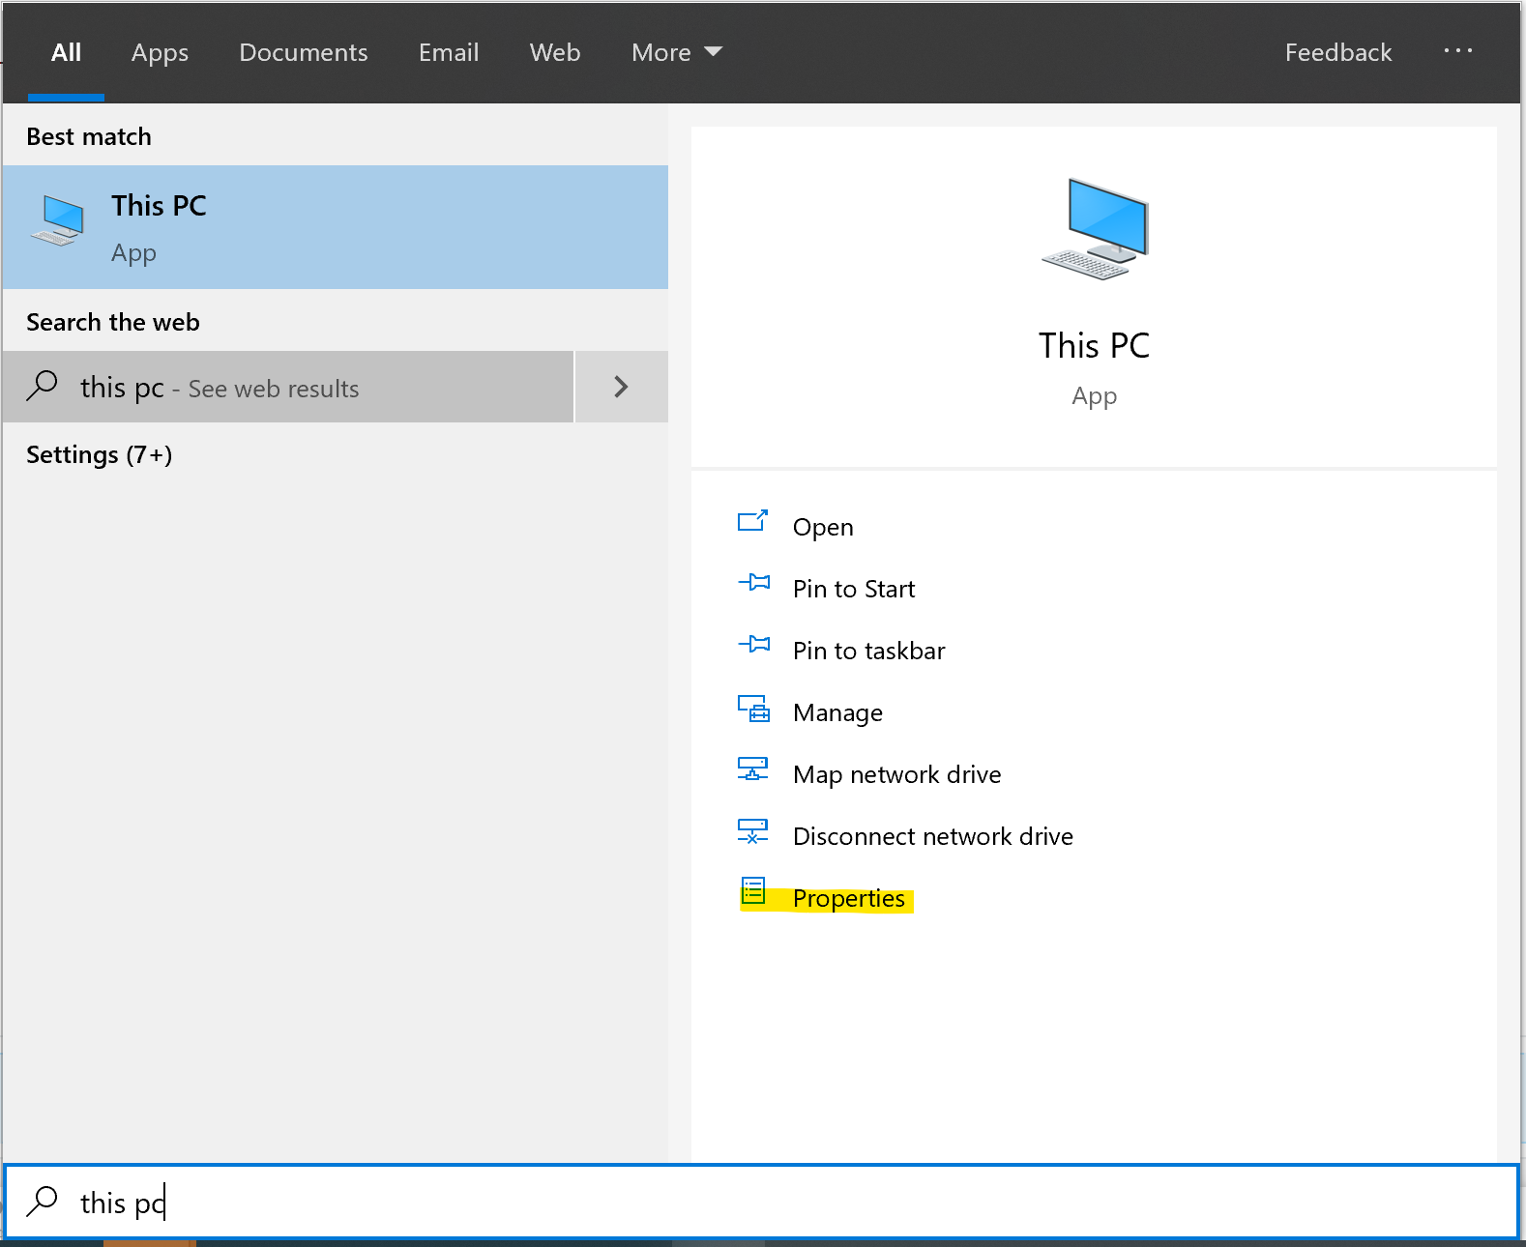Click the Pin to taskbar pin icon

753,645
